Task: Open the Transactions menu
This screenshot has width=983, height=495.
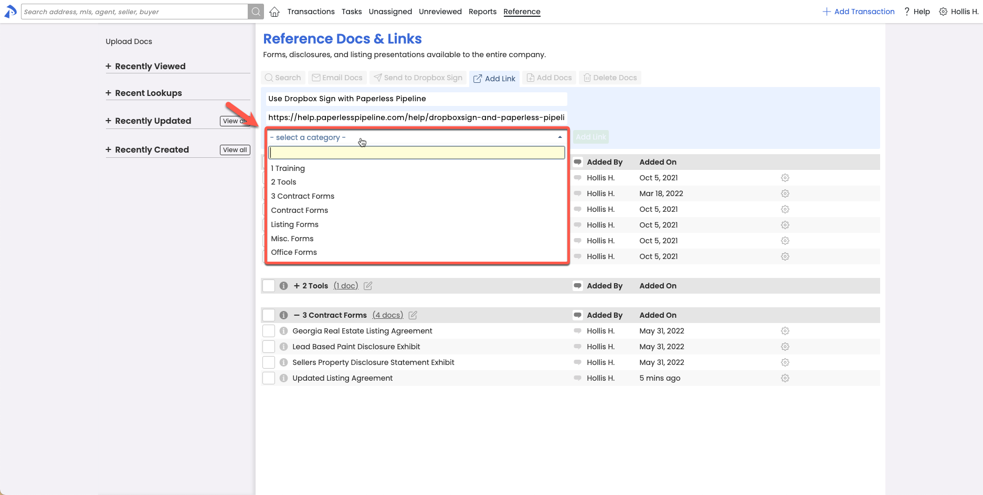Action: pyautogui.click(x=311, y=12)
